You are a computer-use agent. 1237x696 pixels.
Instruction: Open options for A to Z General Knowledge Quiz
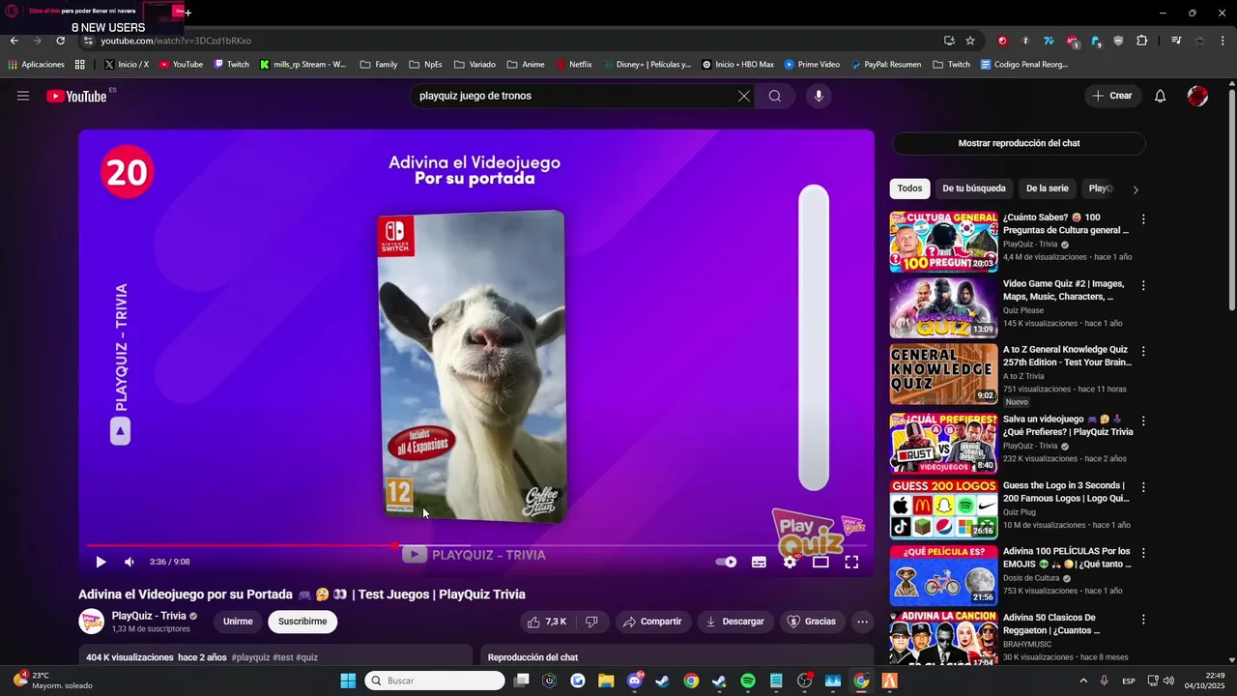[1143, 352]
